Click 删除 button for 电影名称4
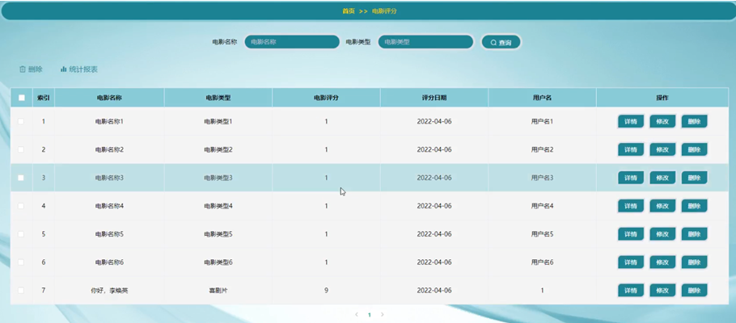Viewport: 736px width, 323px height. tap(694, 206)
